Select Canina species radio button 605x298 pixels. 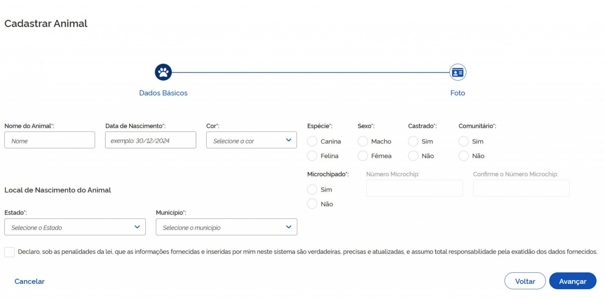(x=312, y=141)
